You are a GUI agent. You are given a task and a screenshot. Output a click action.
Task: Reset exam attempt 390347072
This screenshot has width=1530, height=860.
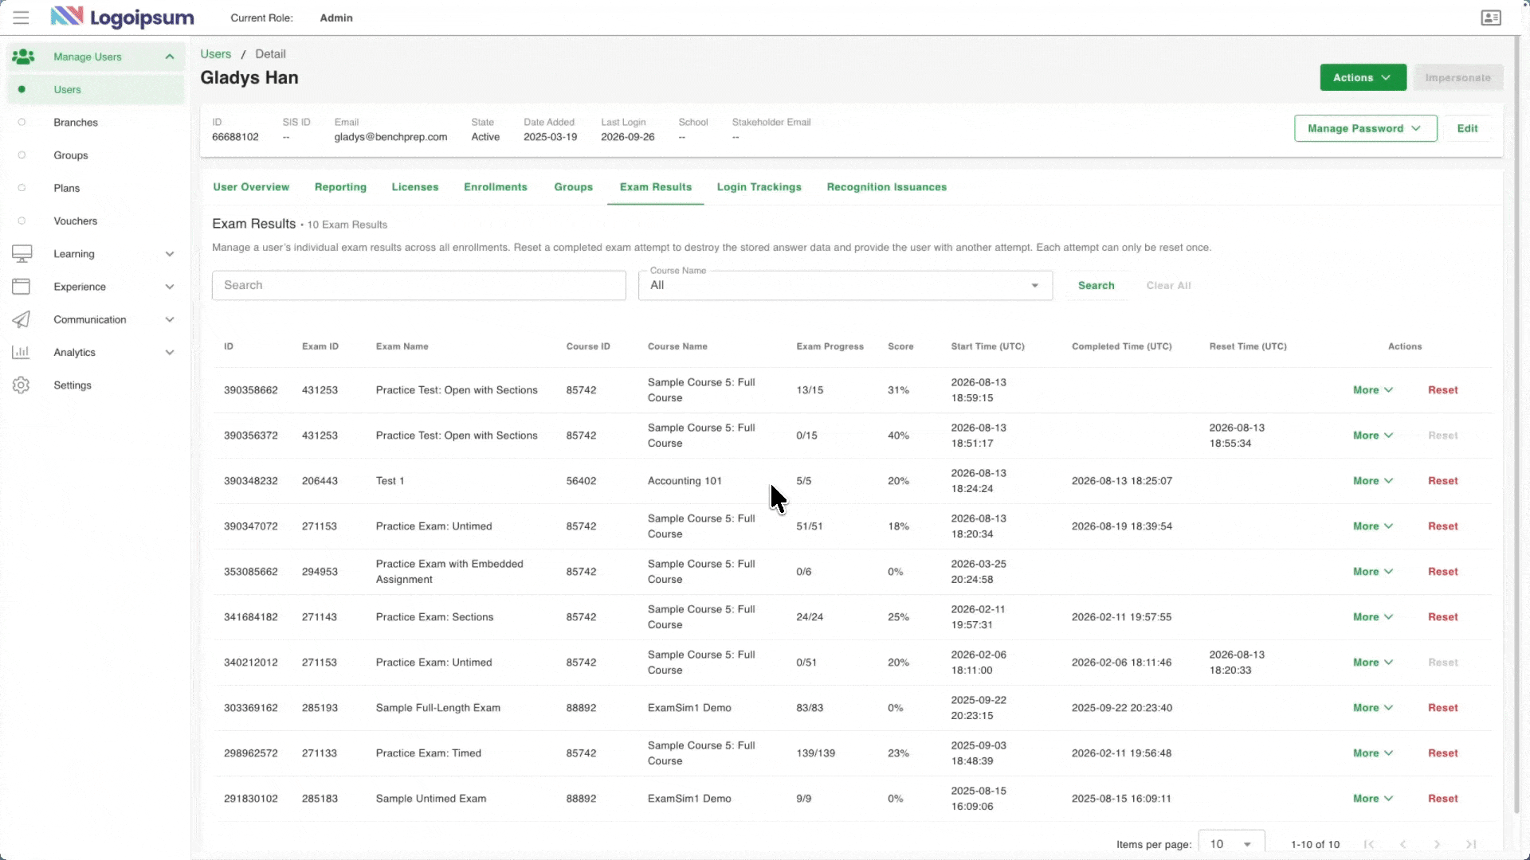tap(1442, 526)
